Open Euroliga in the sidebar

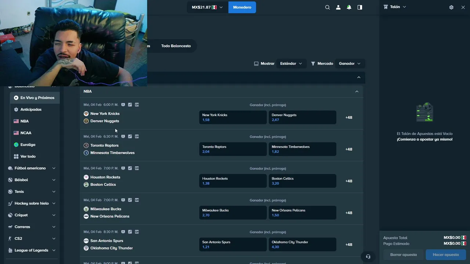click(35, 145)
